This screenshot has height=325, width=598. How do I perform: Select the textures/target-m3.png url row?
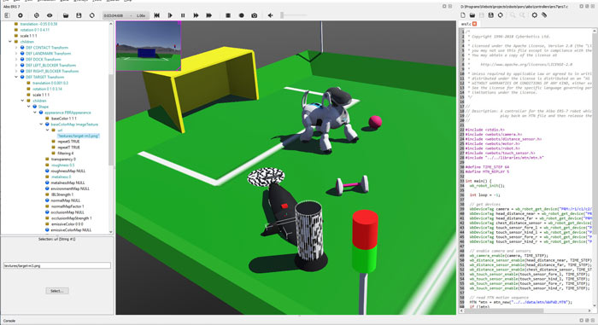tap(79, 136)
